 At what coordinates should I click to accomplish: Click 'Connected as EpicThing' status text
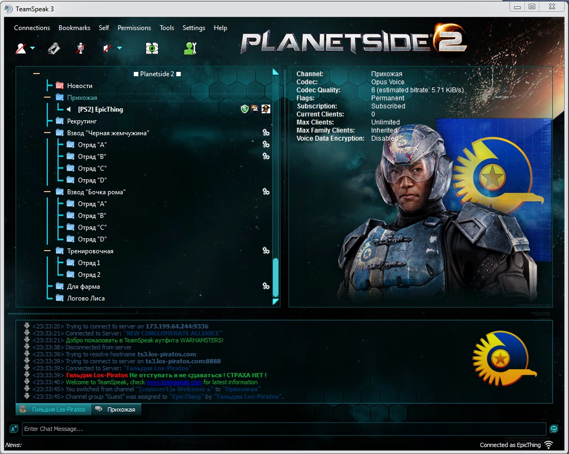click(x=510, y=445)
